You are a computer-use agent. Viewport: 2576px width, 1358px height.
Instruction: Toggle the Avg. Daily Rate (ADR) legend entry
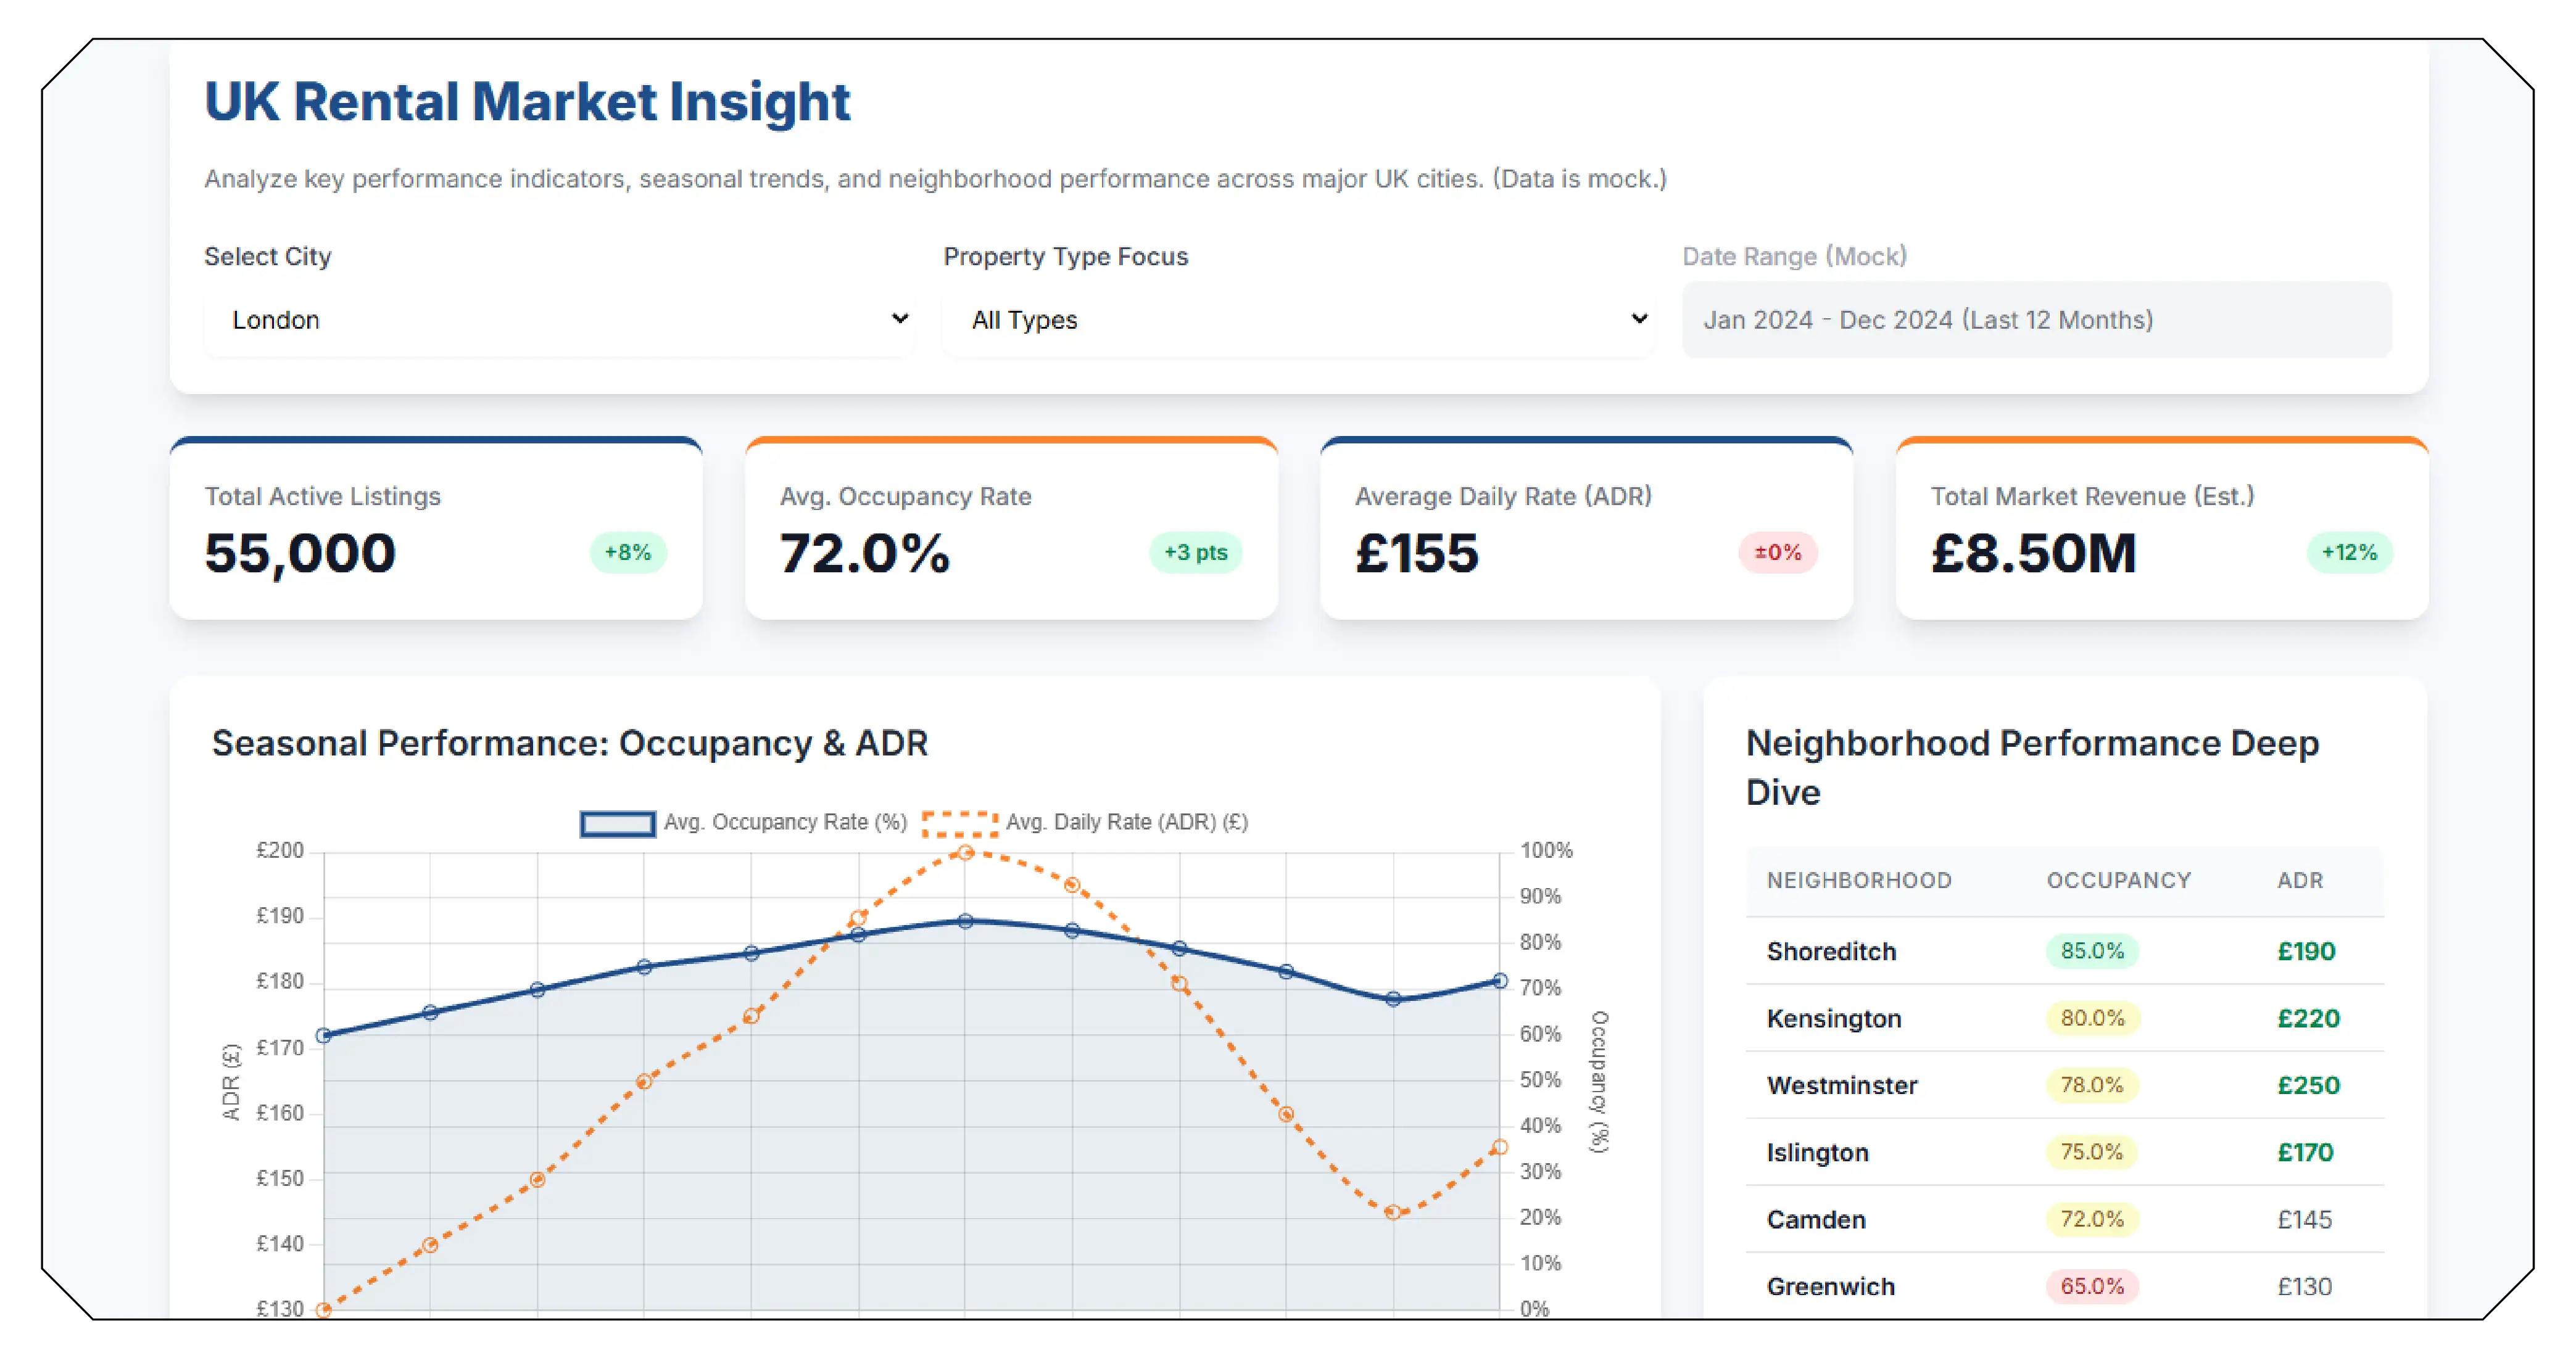(x=1128, y=821)
